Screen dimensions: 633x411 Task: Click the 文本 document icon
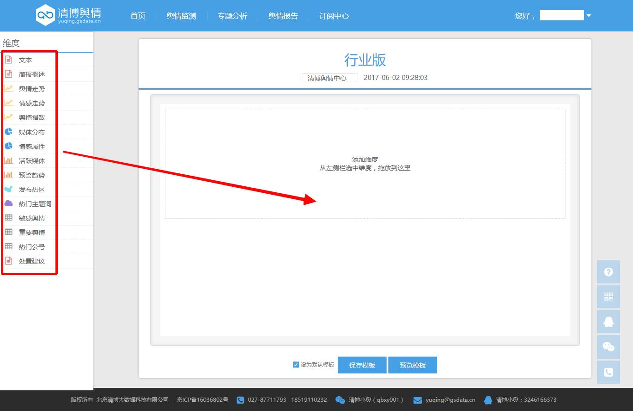[8, 60]
